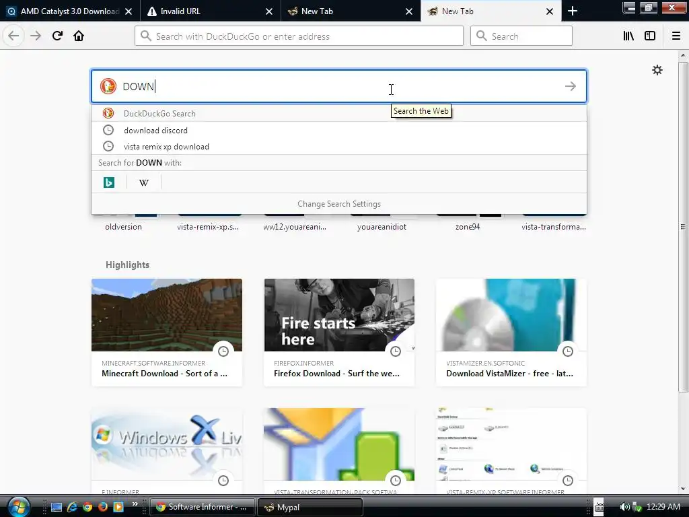Focus the address bar
The width and height of the screenshot is (689, 517).
pos(299,36)
